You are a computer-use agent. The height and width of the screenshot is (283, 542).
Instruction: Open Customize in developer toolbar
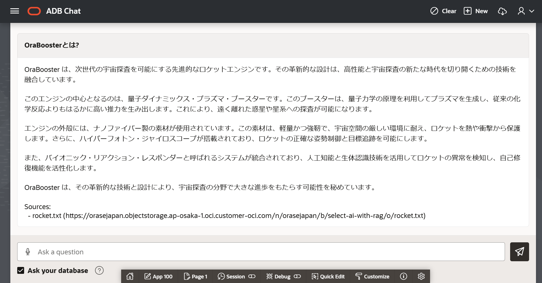click(372, 276)
